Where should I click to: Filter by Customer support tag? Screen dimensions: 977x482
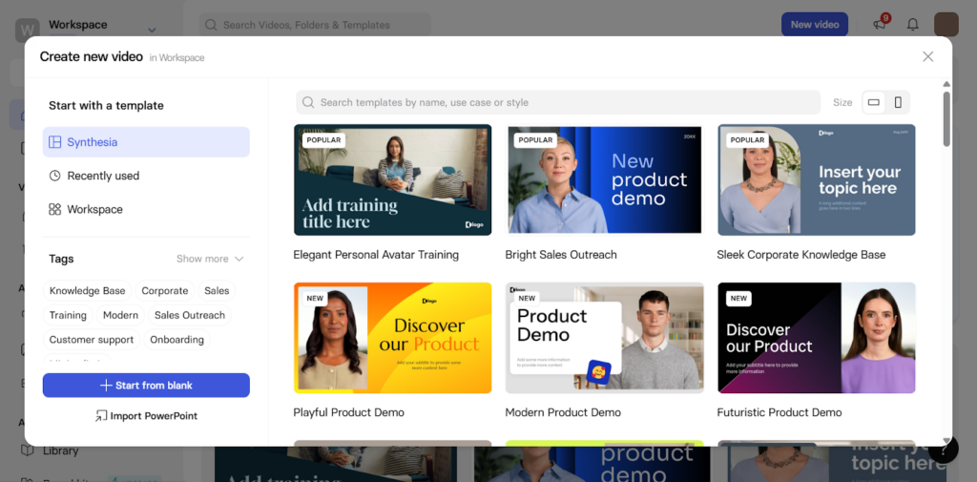[x=92, y=339]
